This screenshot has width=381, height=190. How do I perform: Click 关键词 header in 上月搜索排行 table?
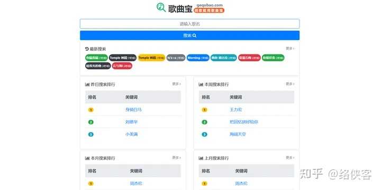(x=241, y=171)
